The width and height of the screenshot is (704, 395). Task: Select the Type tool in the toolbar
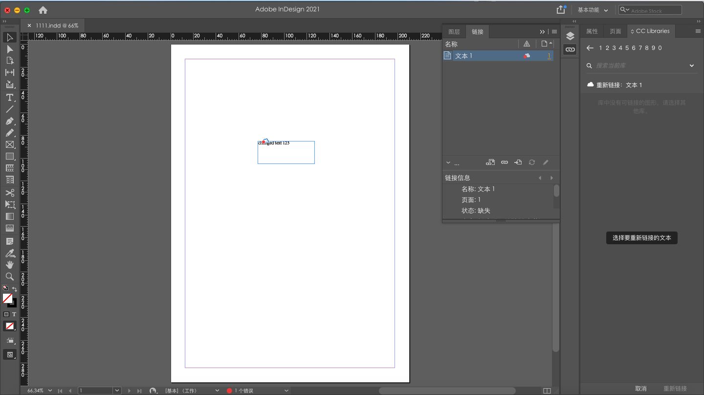9,98
